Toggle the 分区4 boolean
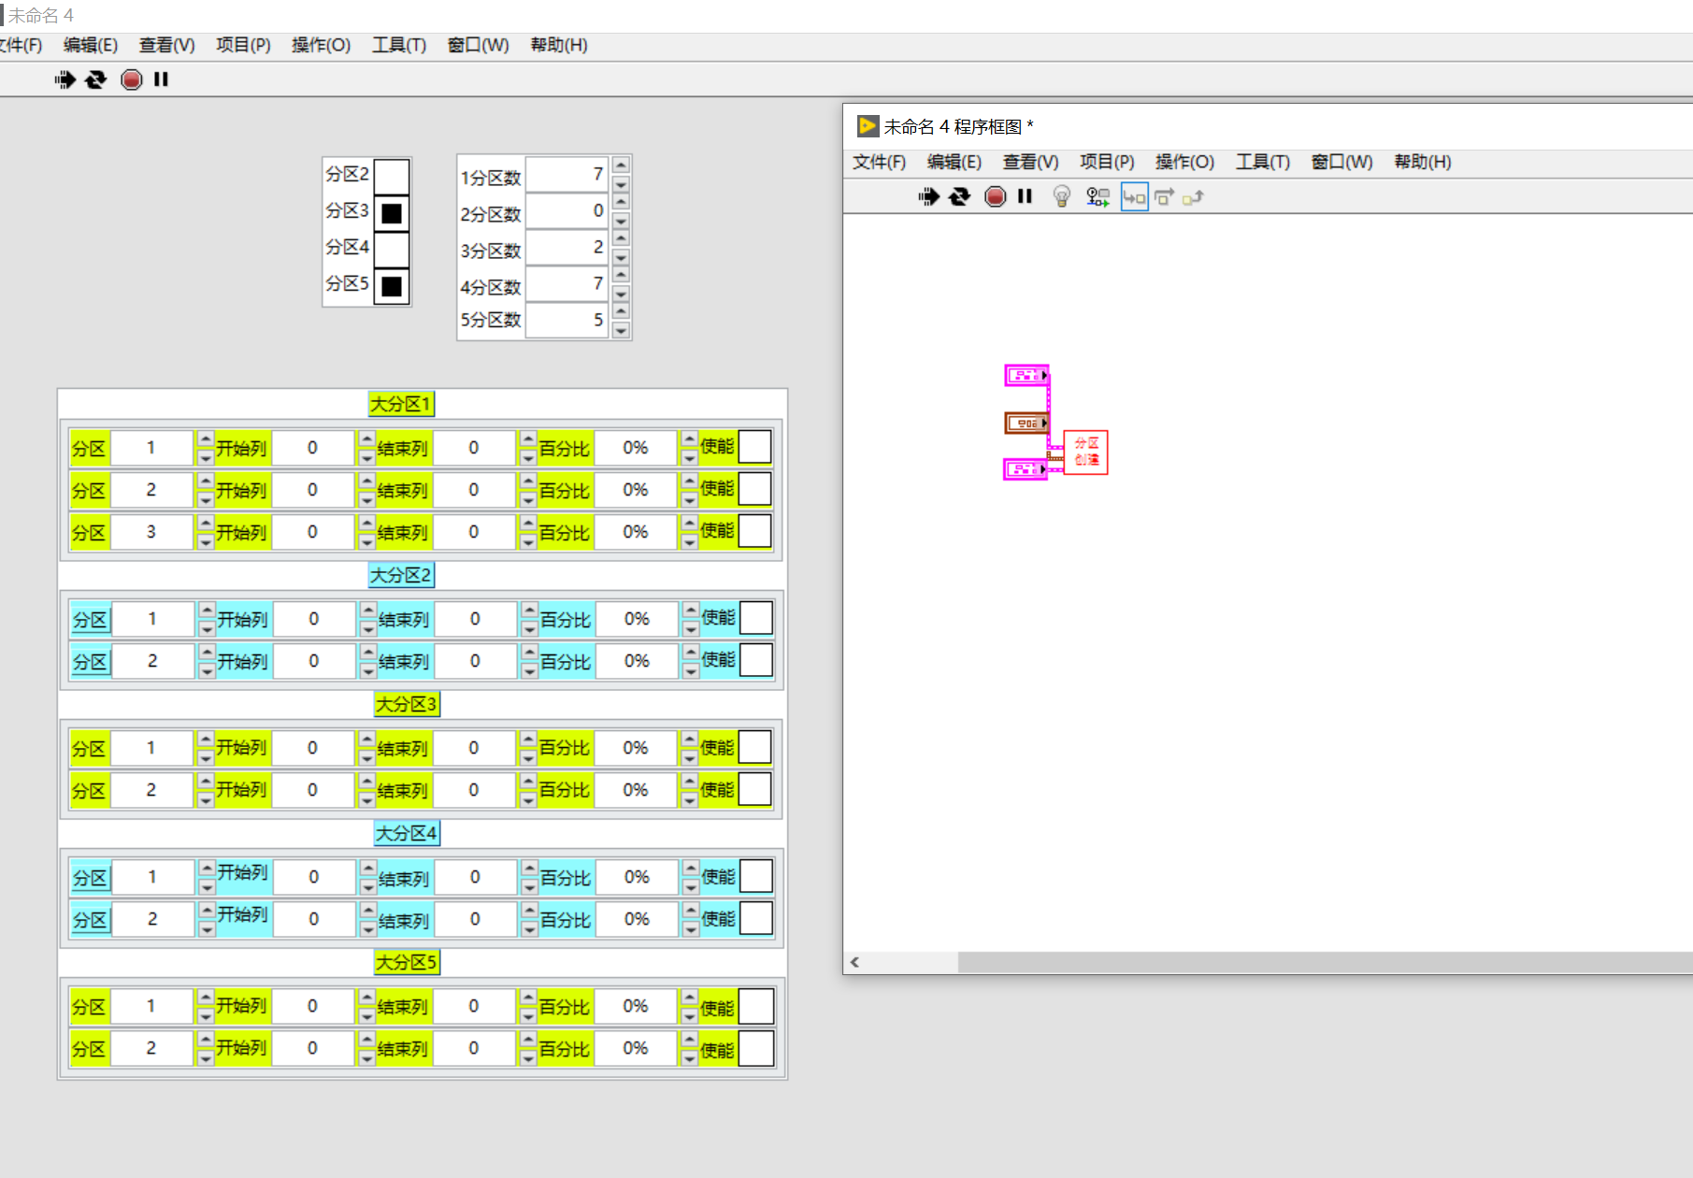 pyautogui.click(x=392, y=250)
